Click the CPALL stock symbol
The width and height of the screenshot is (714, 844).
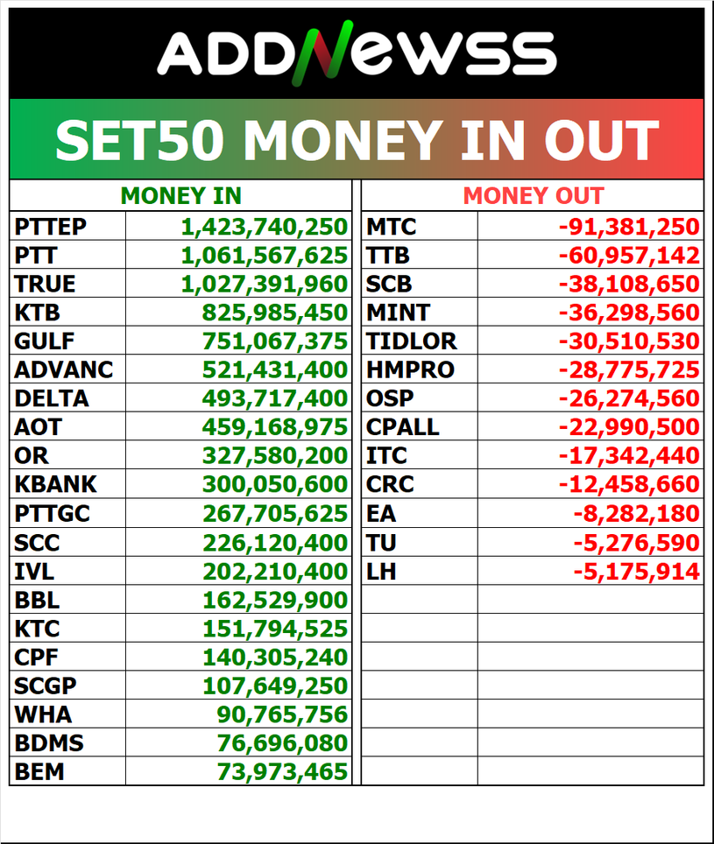click(x=403, y=427)
